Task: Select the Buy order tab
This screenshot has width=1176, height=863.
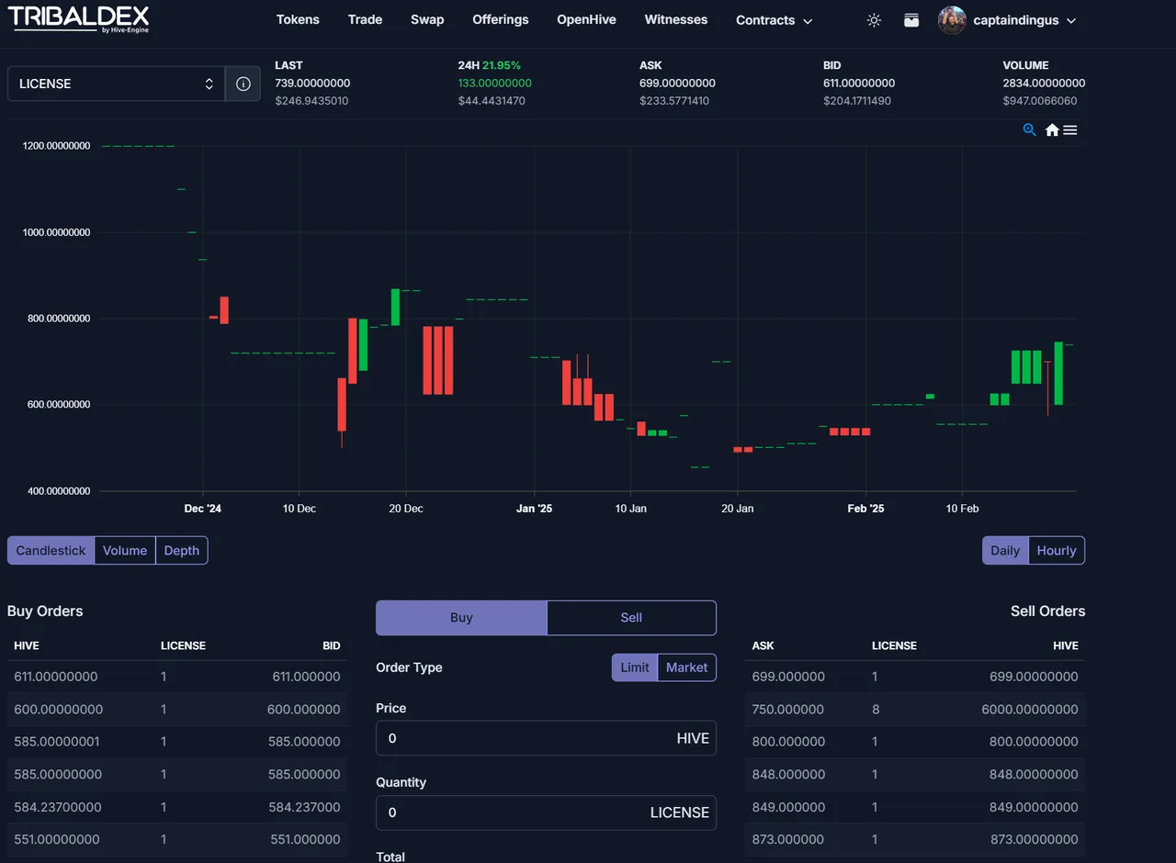Action: click(461, 618)
